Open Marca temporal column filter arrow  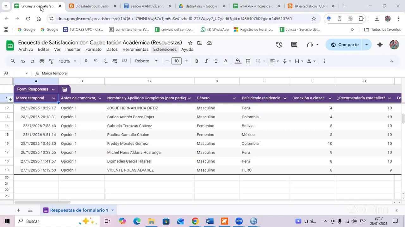(x=53, y=98)
